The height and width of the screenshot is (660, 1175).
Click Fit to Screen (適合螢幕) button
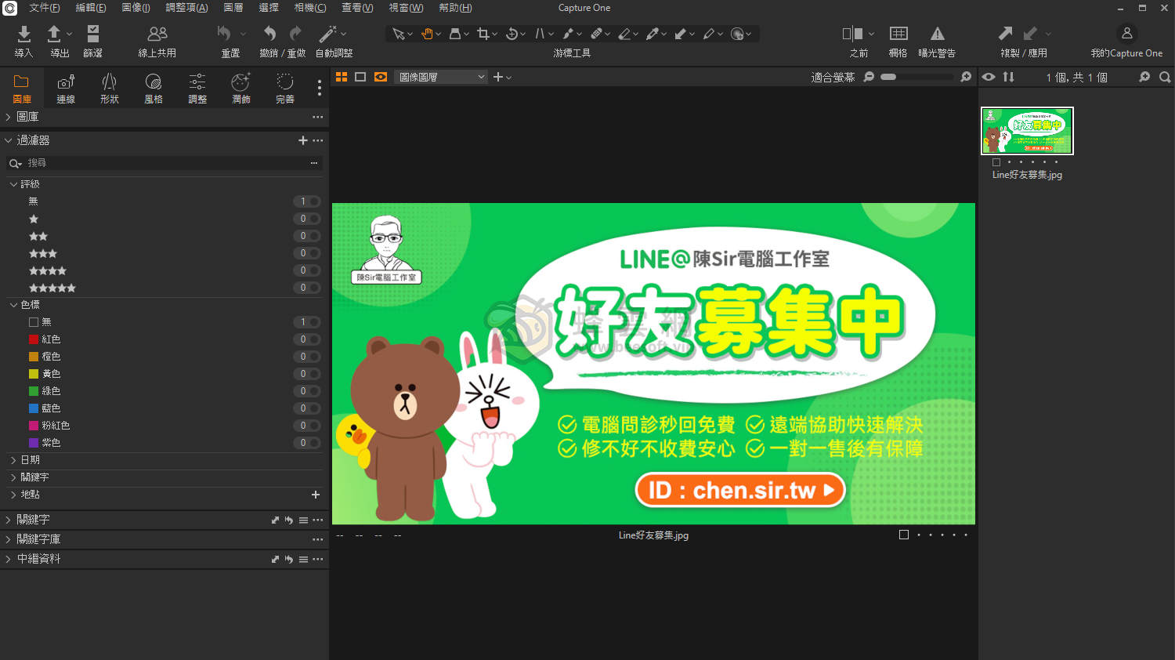[x=833, y=77]
